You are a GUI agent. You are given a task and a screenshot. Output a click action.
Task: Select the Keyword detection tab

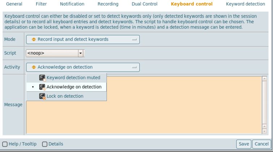(x=245, y=4)
